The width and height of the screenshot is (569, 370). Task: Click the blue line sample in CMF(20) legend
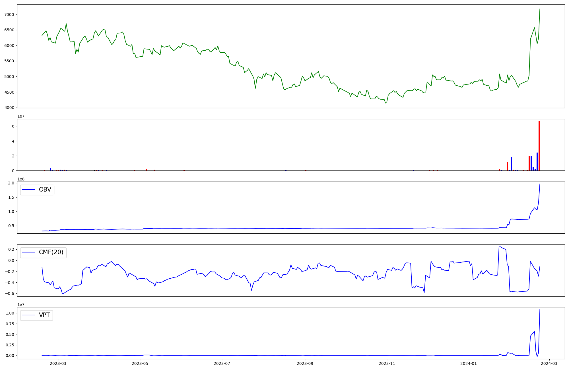click(x=28, y=252)
